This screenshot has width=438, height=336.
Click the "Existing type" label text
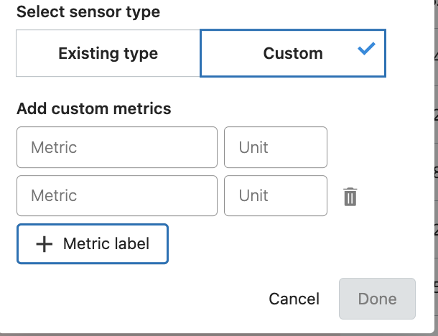(x=108, y=53)
